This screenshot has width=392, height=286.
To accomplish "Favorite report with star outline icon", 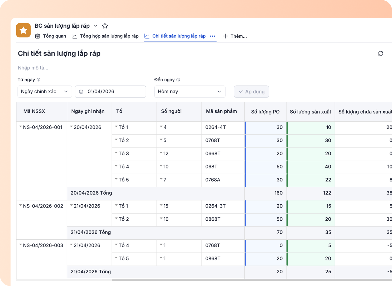I will coord(105,26).
